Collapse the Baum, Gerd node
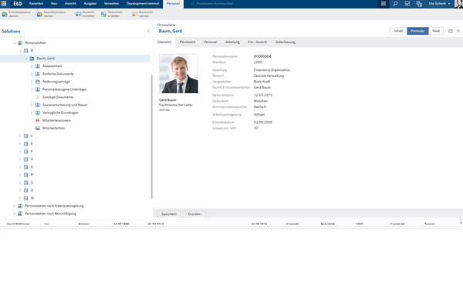Image resolution: width=463 pixels, height=289 pixels. [26, 59]
